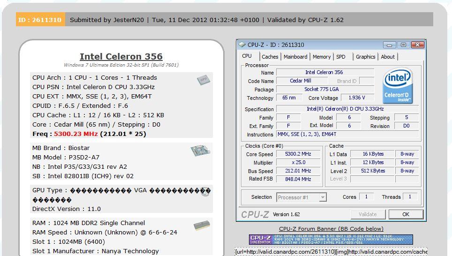Click the Rated FSB value 848.04 MHz
Screen dimensions: 452x256
pos(298,179)
